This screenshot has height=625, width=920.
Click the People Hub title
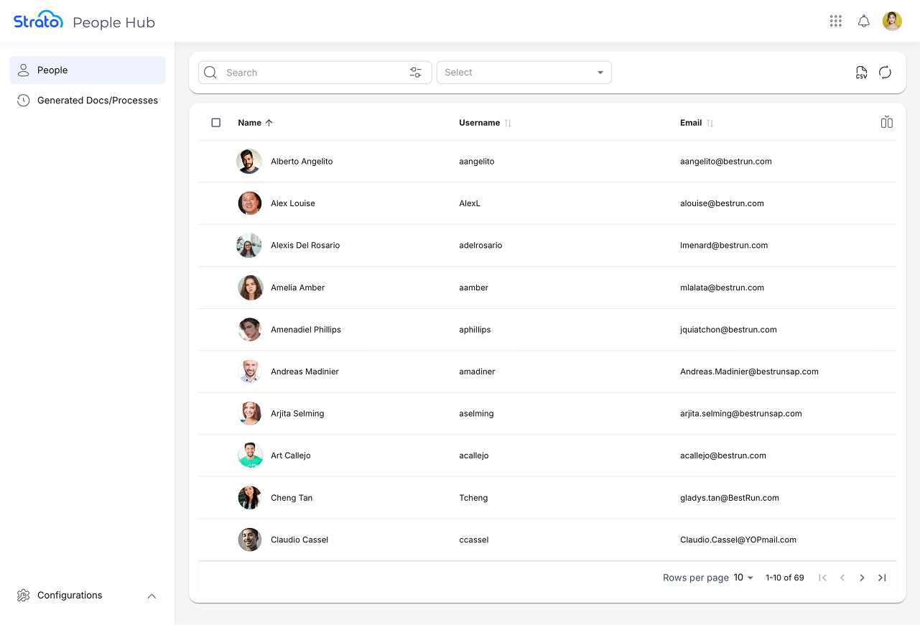[113, 22]
